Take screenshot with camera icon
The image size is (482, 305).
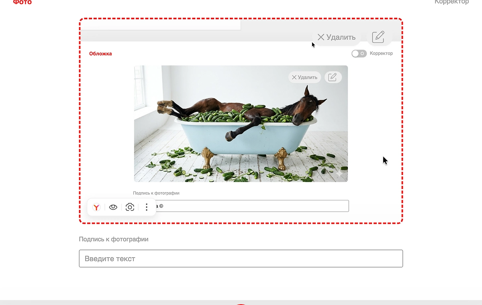130,207
